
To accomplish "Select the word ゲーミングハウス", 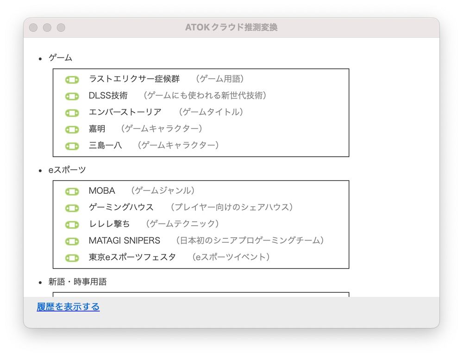I will pos(121,207).
